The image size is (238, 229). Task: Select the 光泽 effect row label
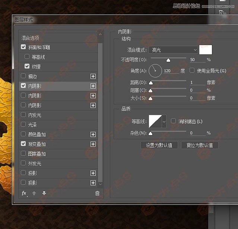pos(32,125)
